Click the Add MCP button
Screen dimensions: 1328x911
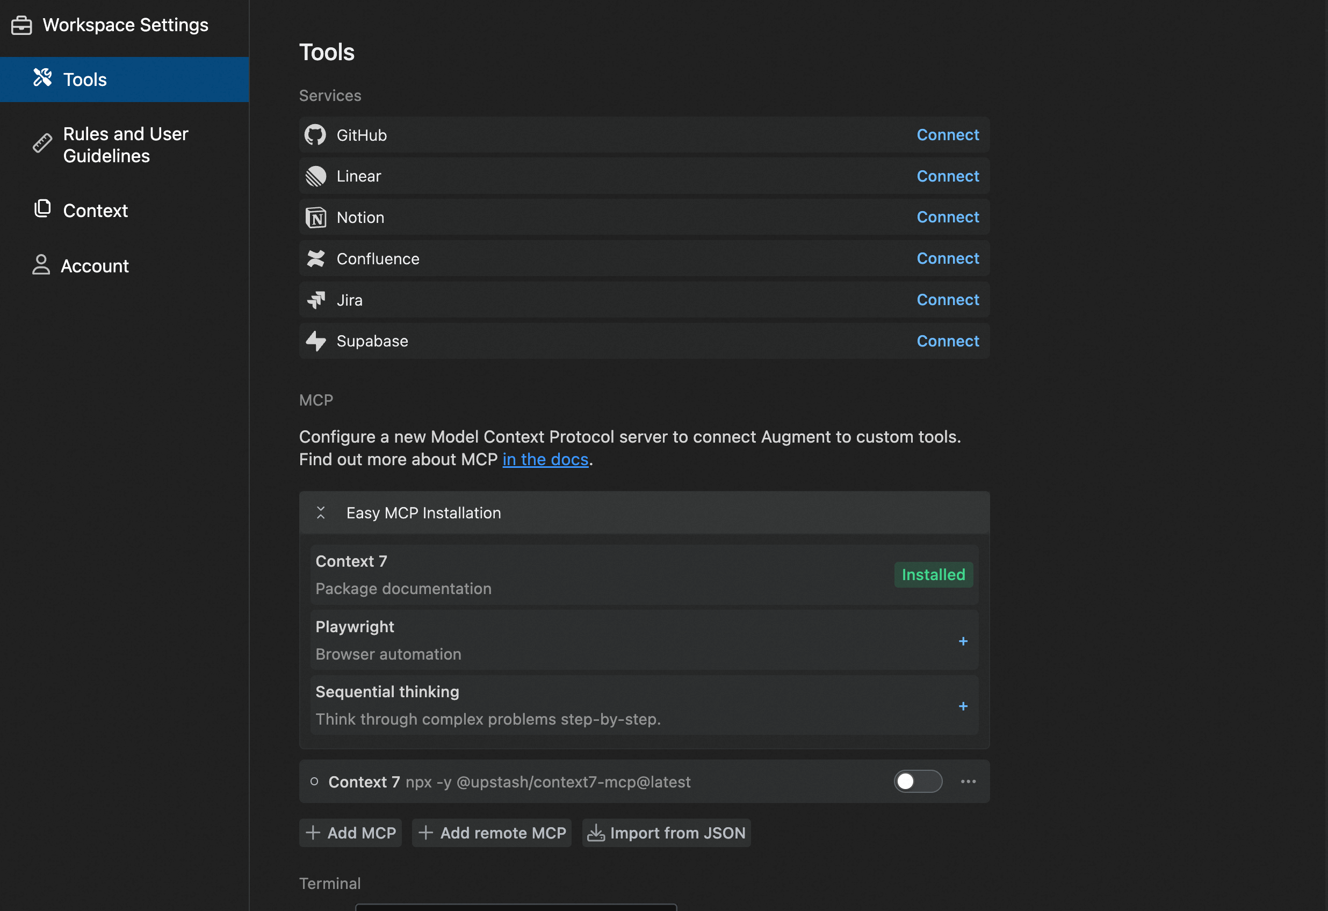click(x=350, y=833)
